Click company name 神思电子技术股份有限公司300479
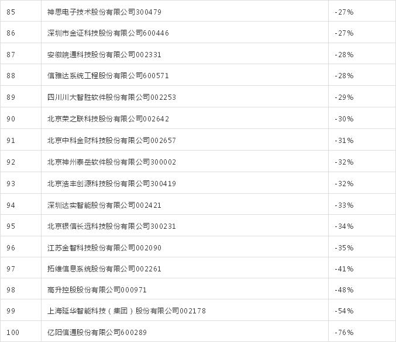396x342 pixels. [x=104, y=12]
